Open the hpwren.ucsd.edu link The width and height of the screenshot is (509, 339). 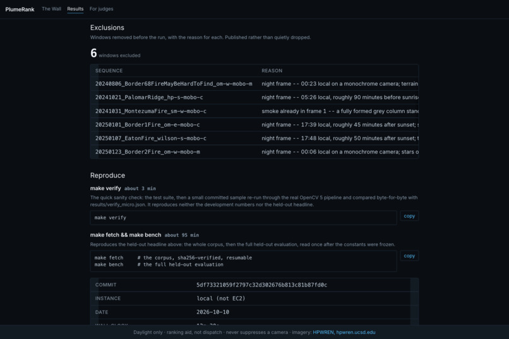point(356,332)
